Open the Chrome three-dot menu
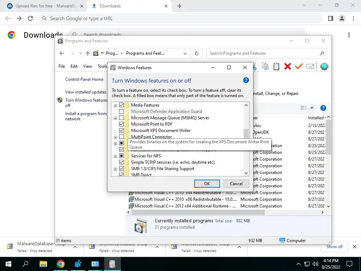This screenshot has width=361, height=271. point(353,18)
